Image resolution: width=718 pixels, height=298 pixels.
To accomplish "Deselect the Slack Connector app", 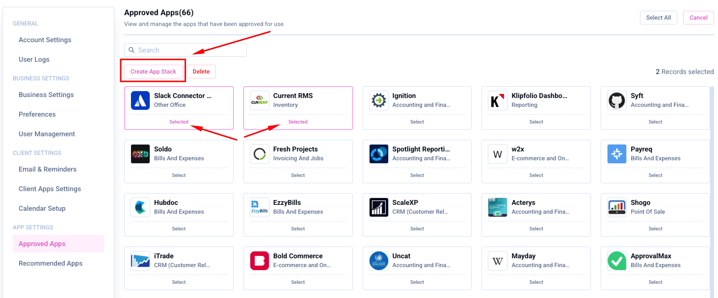I will click(x=179, y=122).
